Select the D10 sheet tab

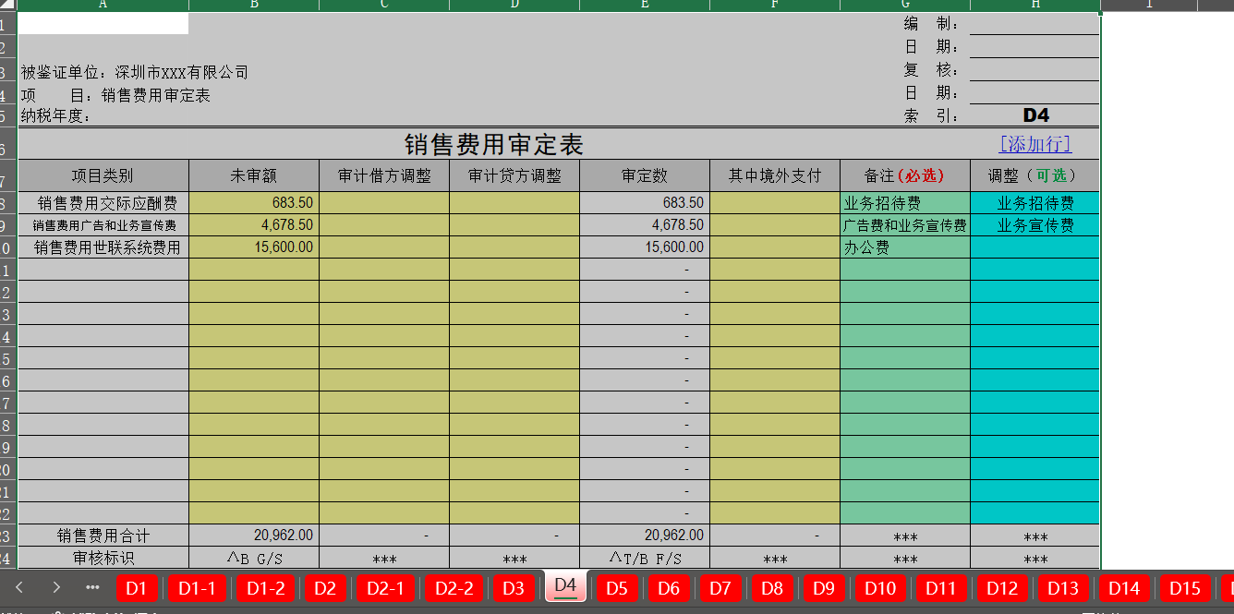[x=880, y=588]
